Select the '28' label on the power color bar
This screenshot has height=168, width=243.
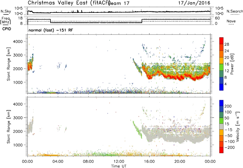tap(227, 44)
